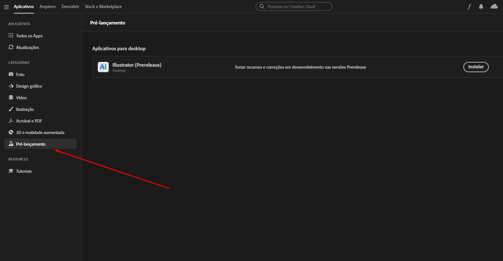Screen dimensions: 503x261
Task: Switch to Stock e Marketplace tab
Action: [x=103, y=6]
